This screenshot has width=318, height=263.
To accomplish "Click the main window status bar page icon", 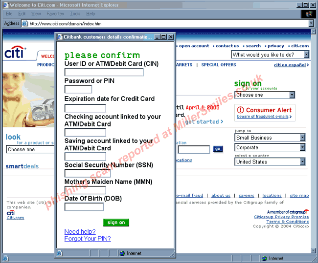I will click(6, 258).
